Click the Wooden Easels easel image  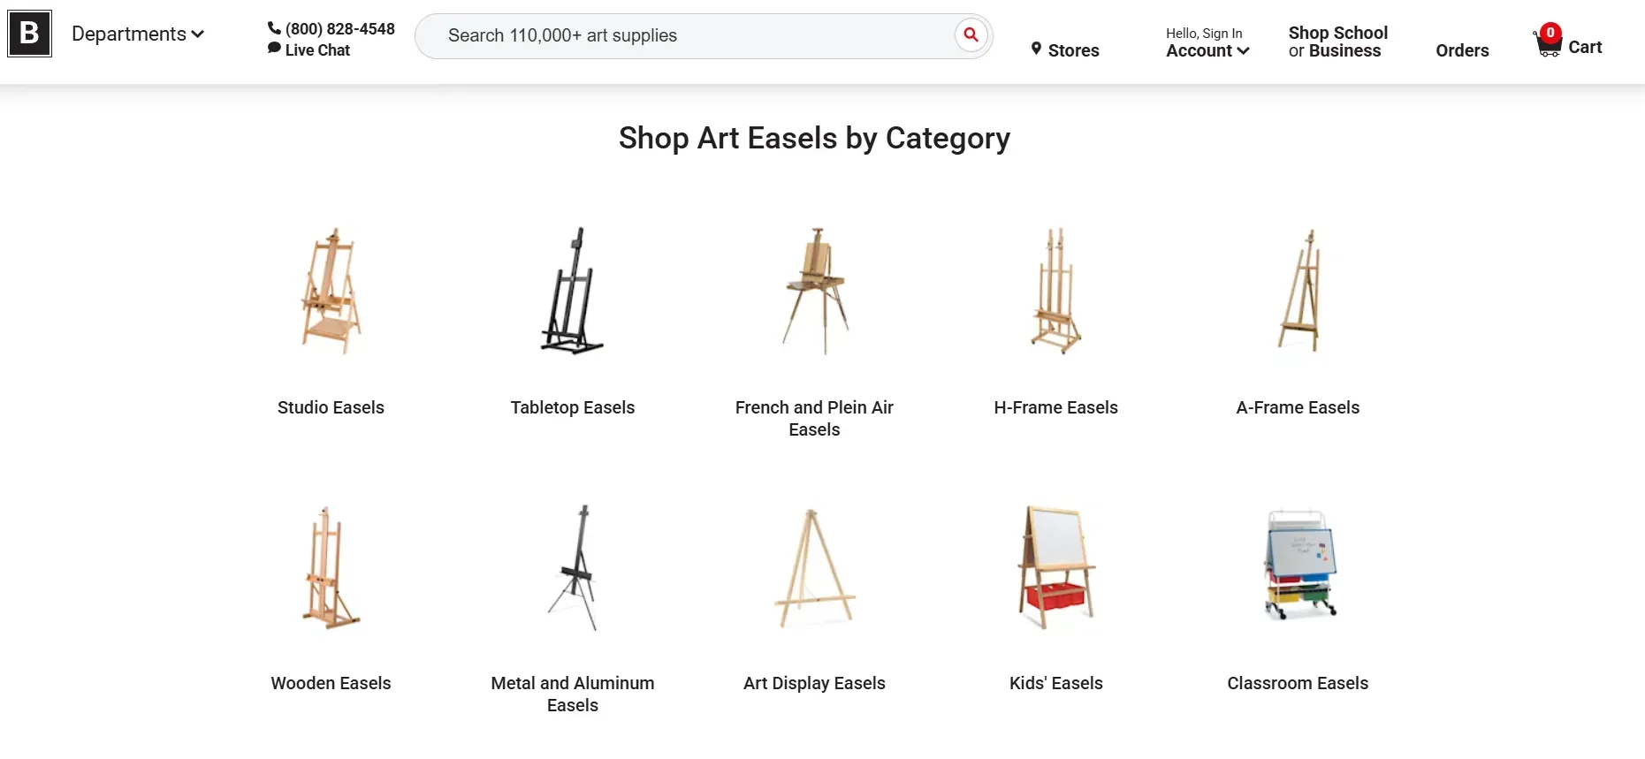click(x=331, y=568)
